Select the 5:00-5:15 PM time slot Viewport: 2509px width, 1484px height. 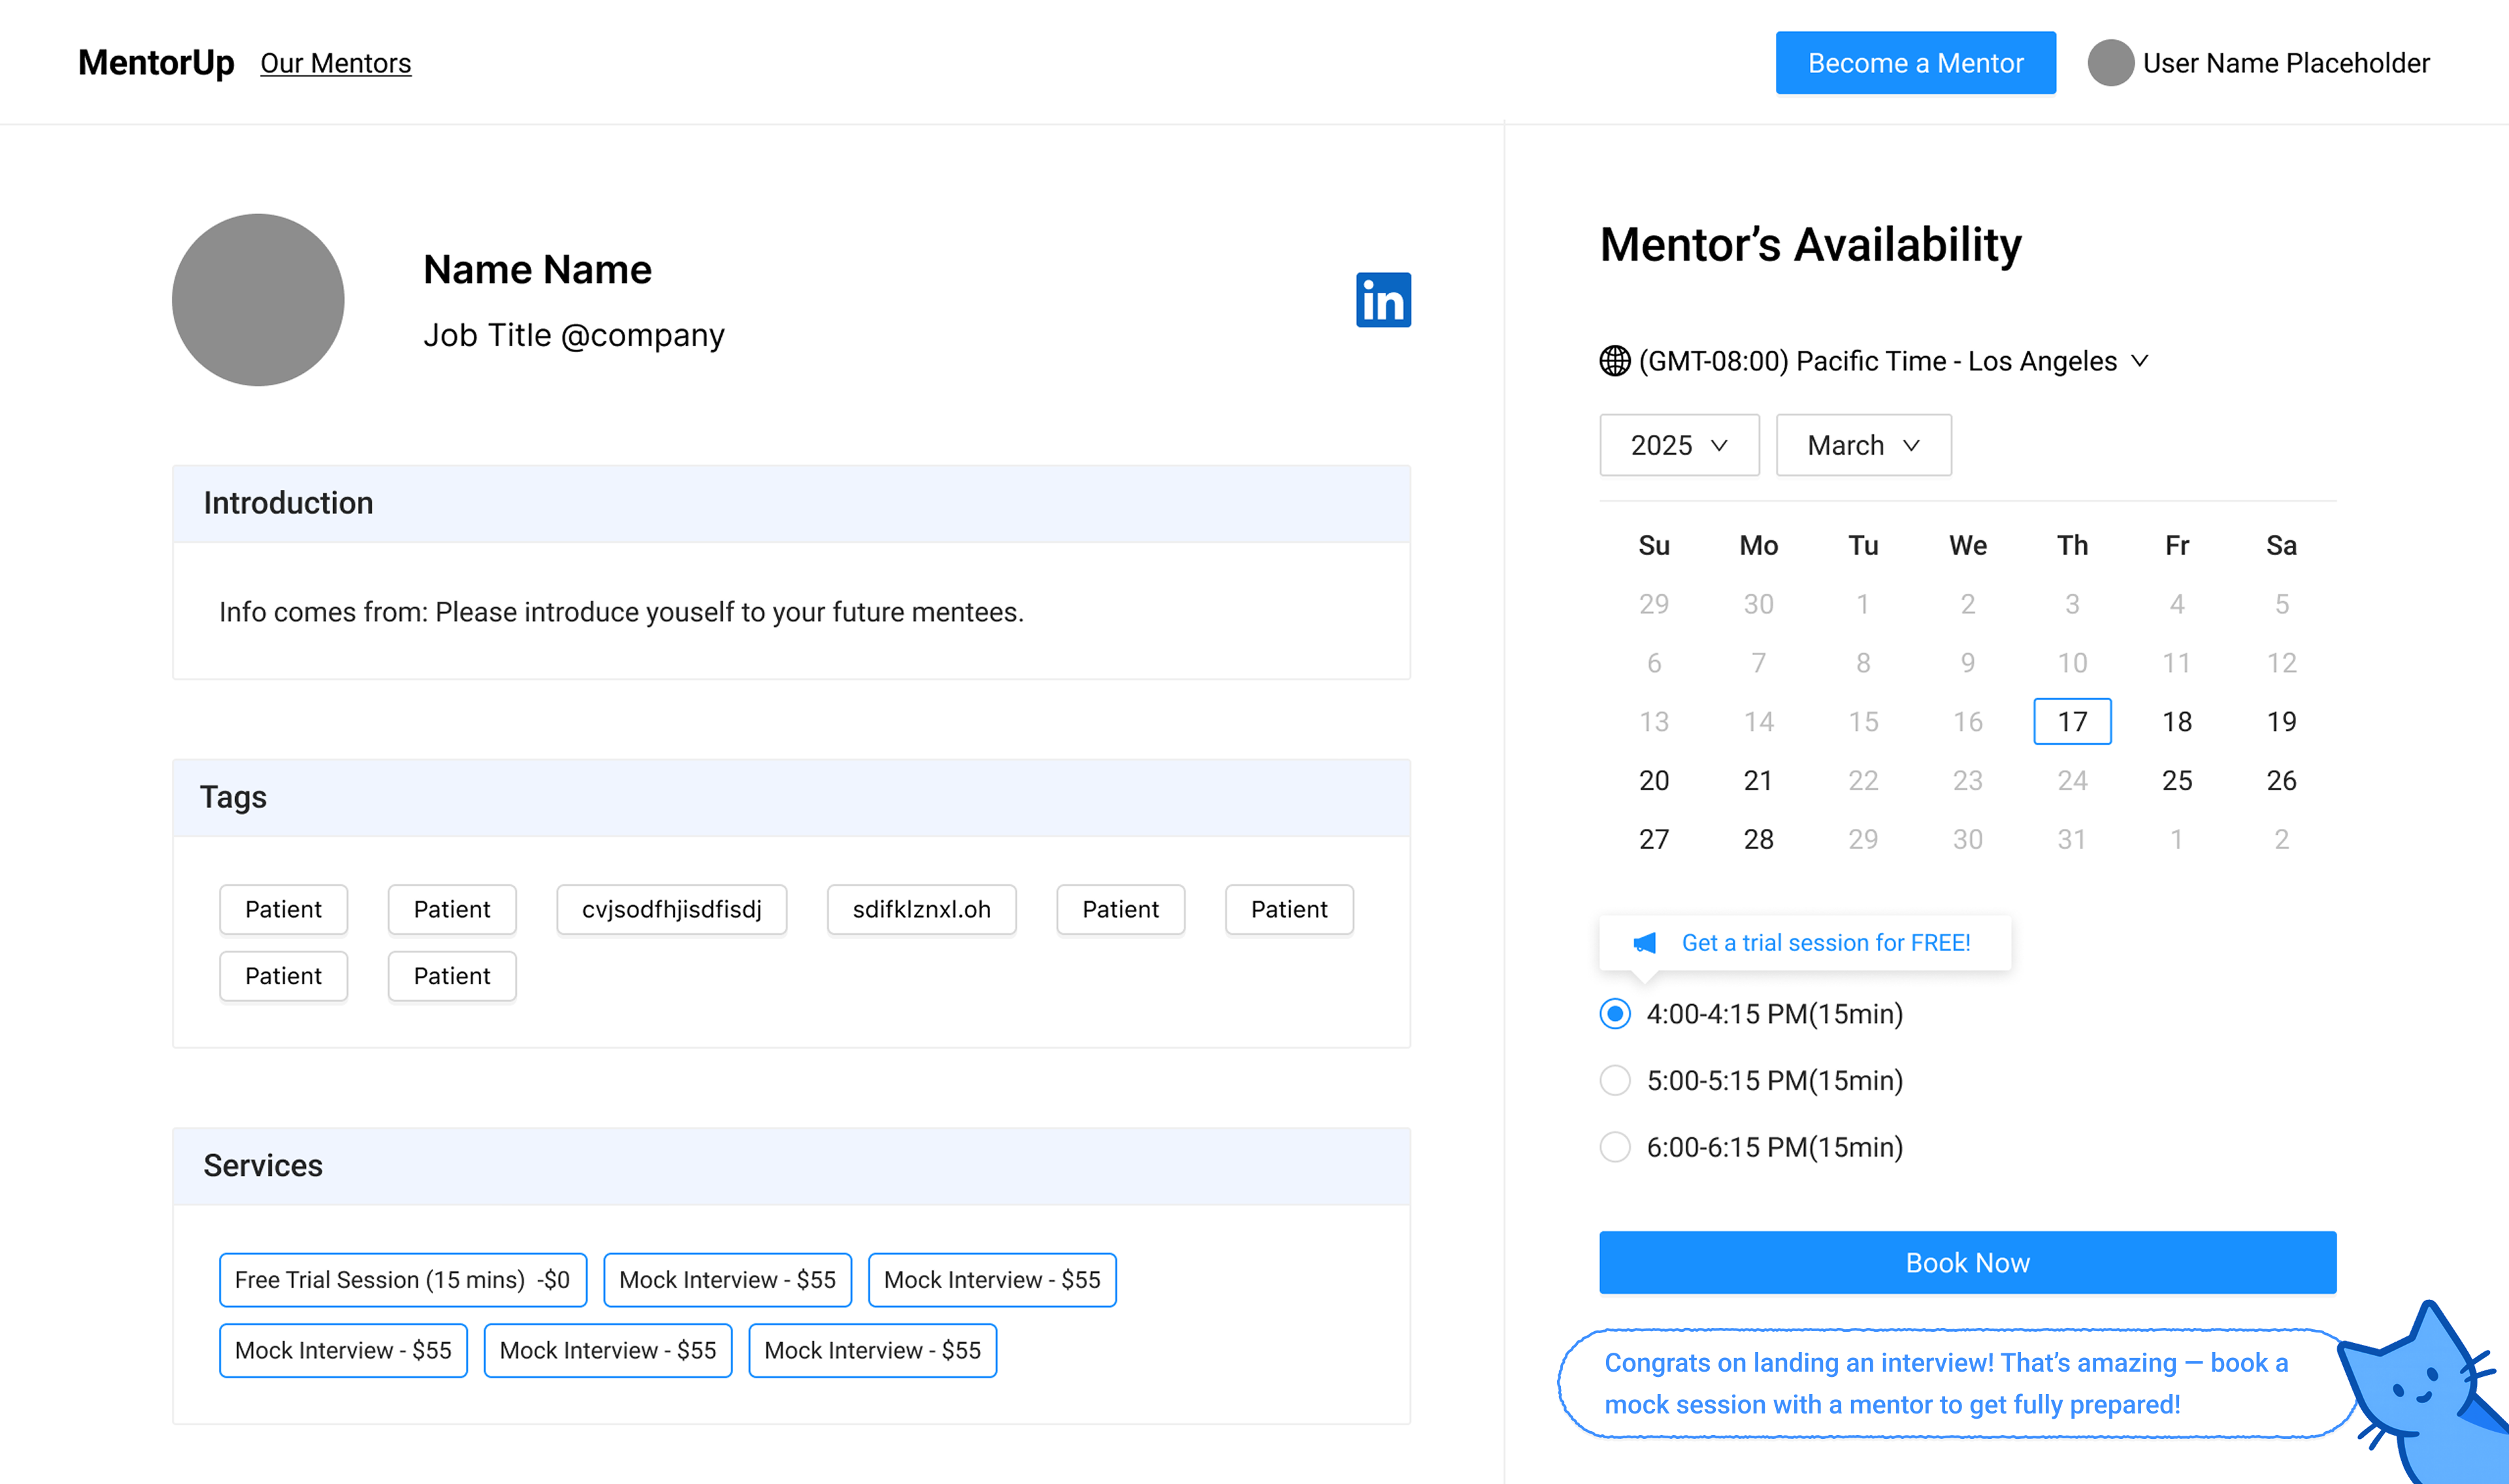coord(1615,1081)
